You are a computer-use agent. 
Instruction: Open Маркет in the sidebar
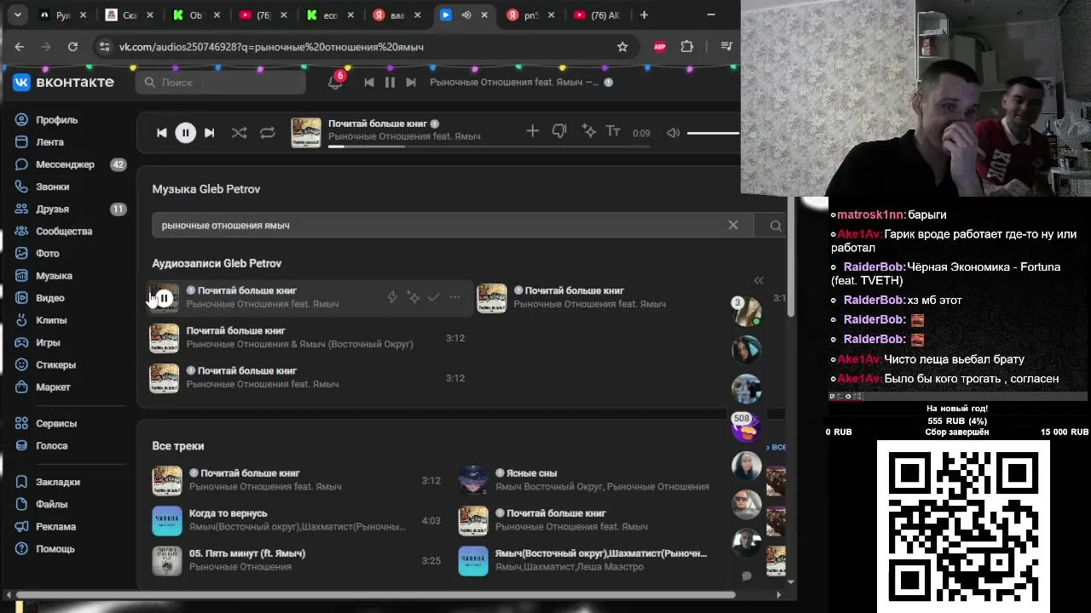[x=53, y=387]
